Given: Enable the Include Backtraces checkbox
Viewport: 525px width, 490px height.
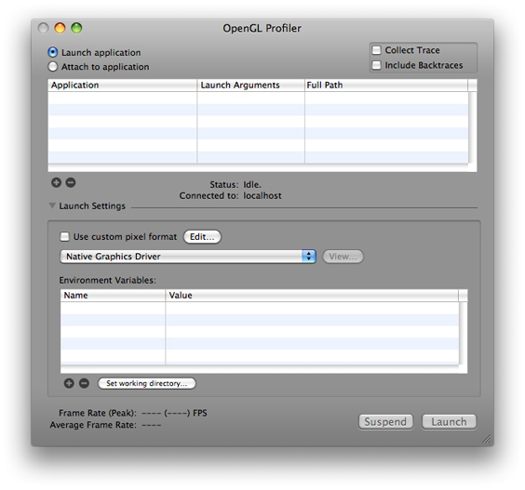Looking at the screenshot, I should [x=377, y=65].
